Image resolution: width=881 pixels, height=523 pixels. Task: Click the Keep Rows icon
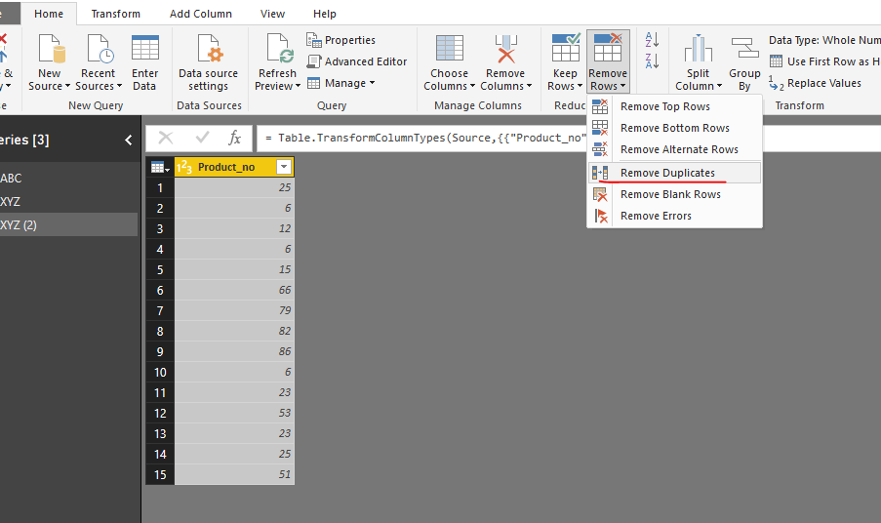[x=565, y=47]
